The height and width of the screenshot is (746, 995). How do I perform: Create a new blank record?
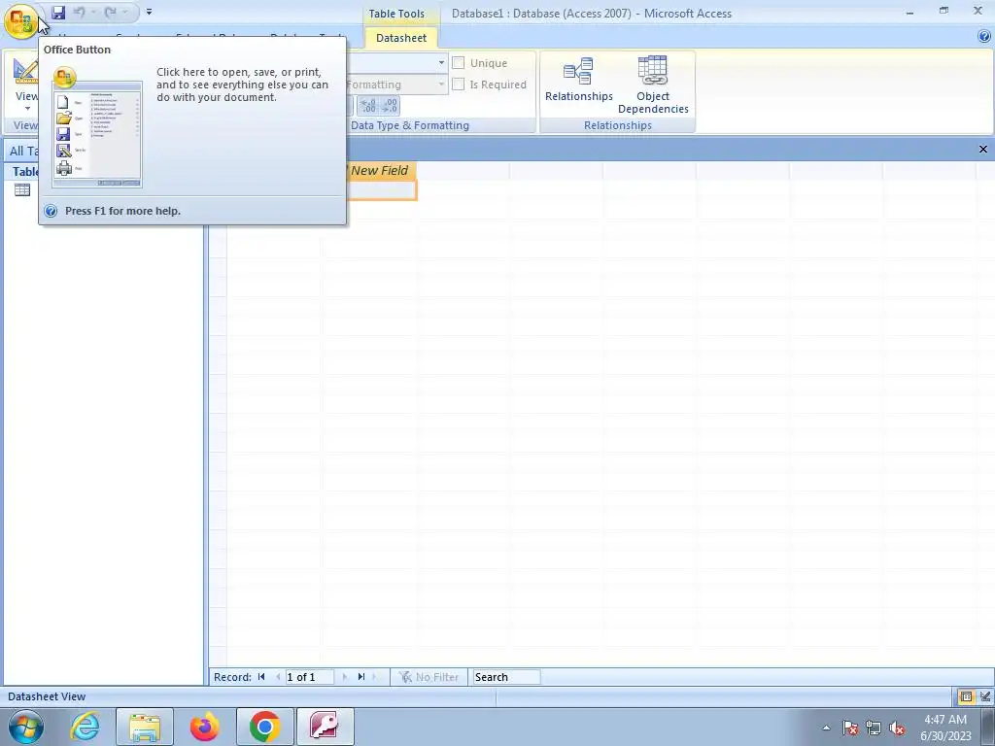point(374,677)
